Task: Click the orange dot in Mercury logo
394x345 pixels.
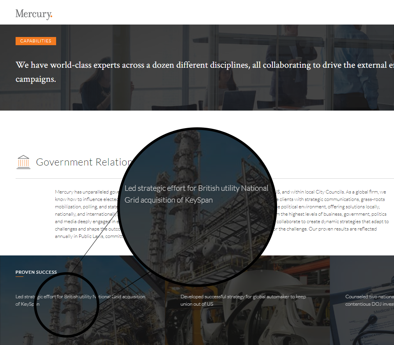Action: (51, 16)
